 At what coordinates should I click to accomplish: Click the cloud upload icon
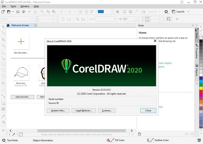(x=30, y=12)
